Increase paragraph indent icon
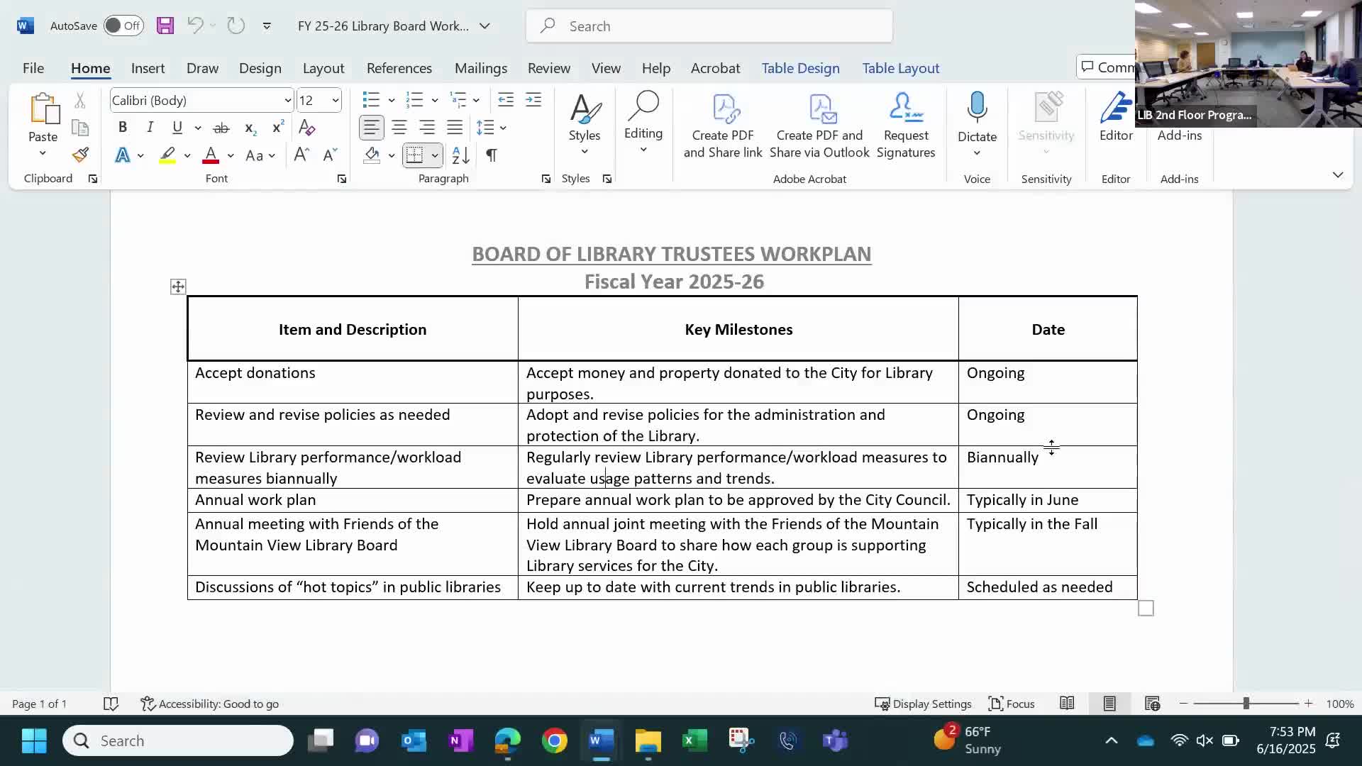This screenshot has width=1362, height=766. [x=533, y=100]
